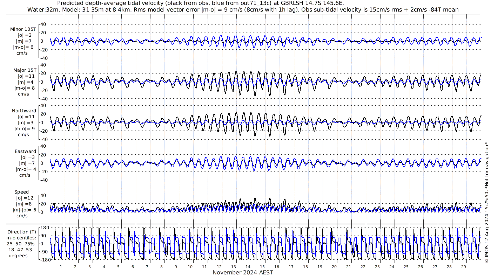Click '|o| =2' under Minor 105T
The image size is (491, 280).
coord(25,35)
